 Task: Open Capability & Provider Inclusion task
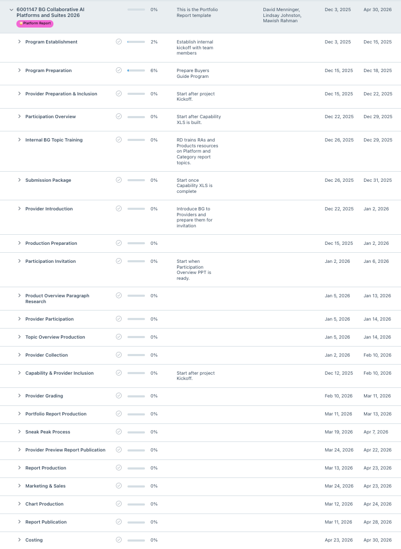(59, 373)
